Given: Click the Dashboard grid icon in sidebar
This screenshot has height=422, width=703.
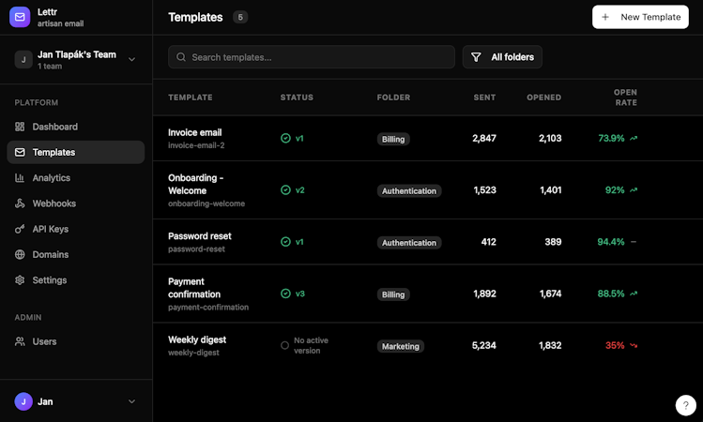Looking at the screenshot, I should coord(21,127).
